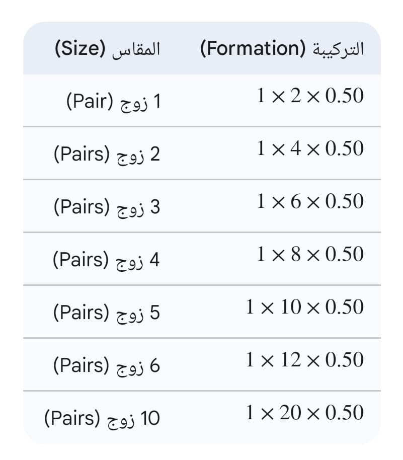This screenshot has width=403, height=460.
Task: Select the 1 × 8 × 0.50 formation cell
Action: pyautogui.click(x=310, y=254)
